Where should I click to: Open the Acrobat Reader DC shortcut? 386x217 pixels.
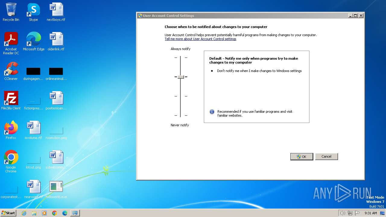pos(11,43)
